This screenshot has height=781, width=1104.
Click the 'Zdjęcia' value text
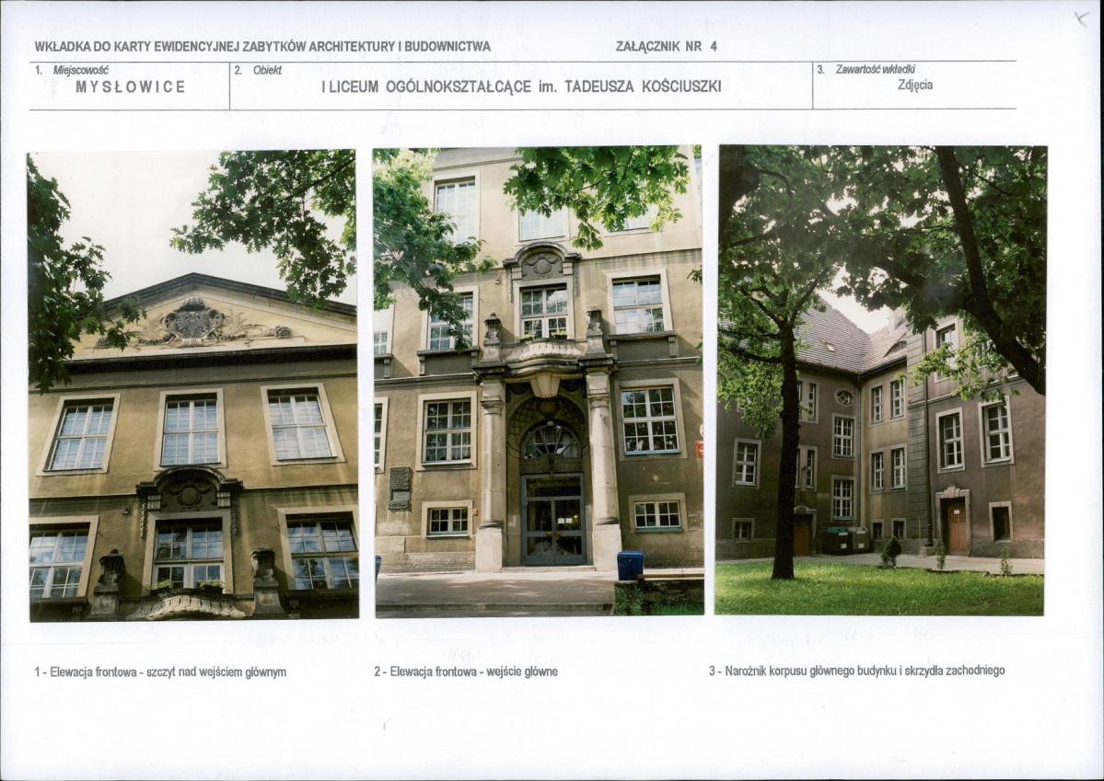[x=915, y=86]
